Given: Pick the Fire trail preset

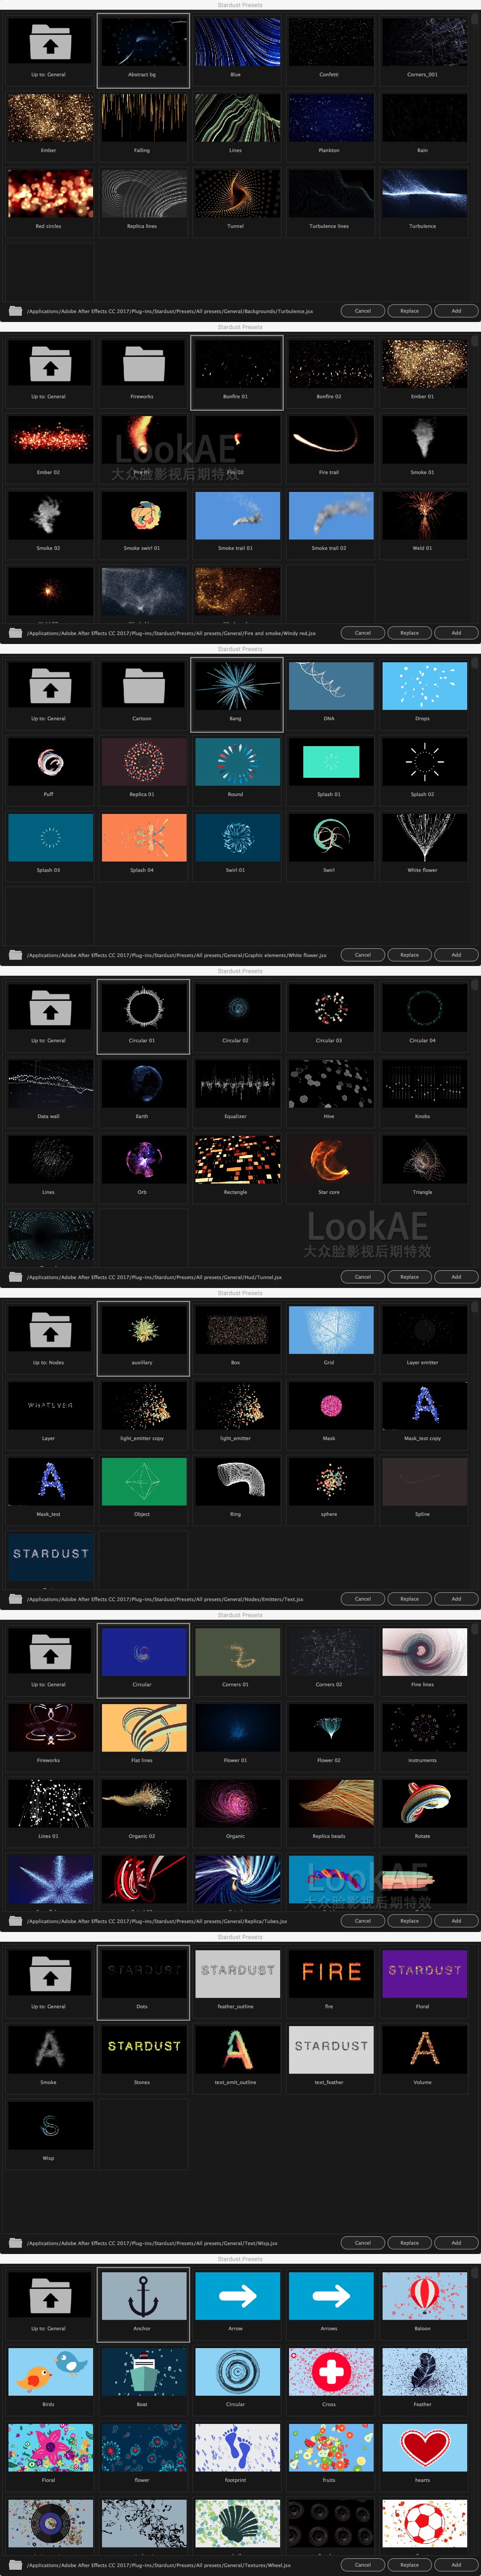Looking at the screenshot, I should (330, 440).
